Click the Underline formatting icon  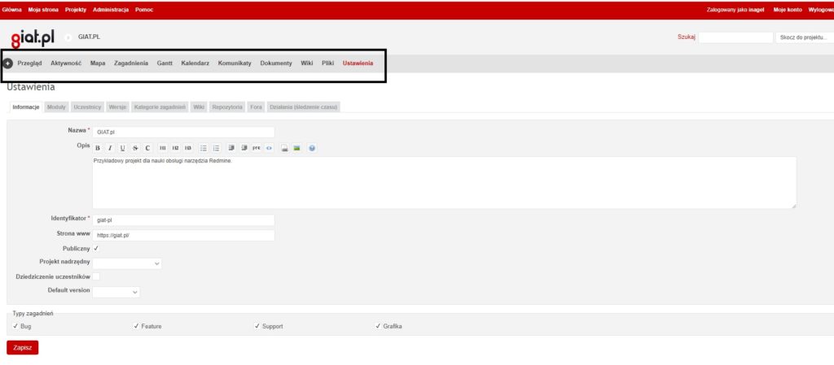pos(122,148)
